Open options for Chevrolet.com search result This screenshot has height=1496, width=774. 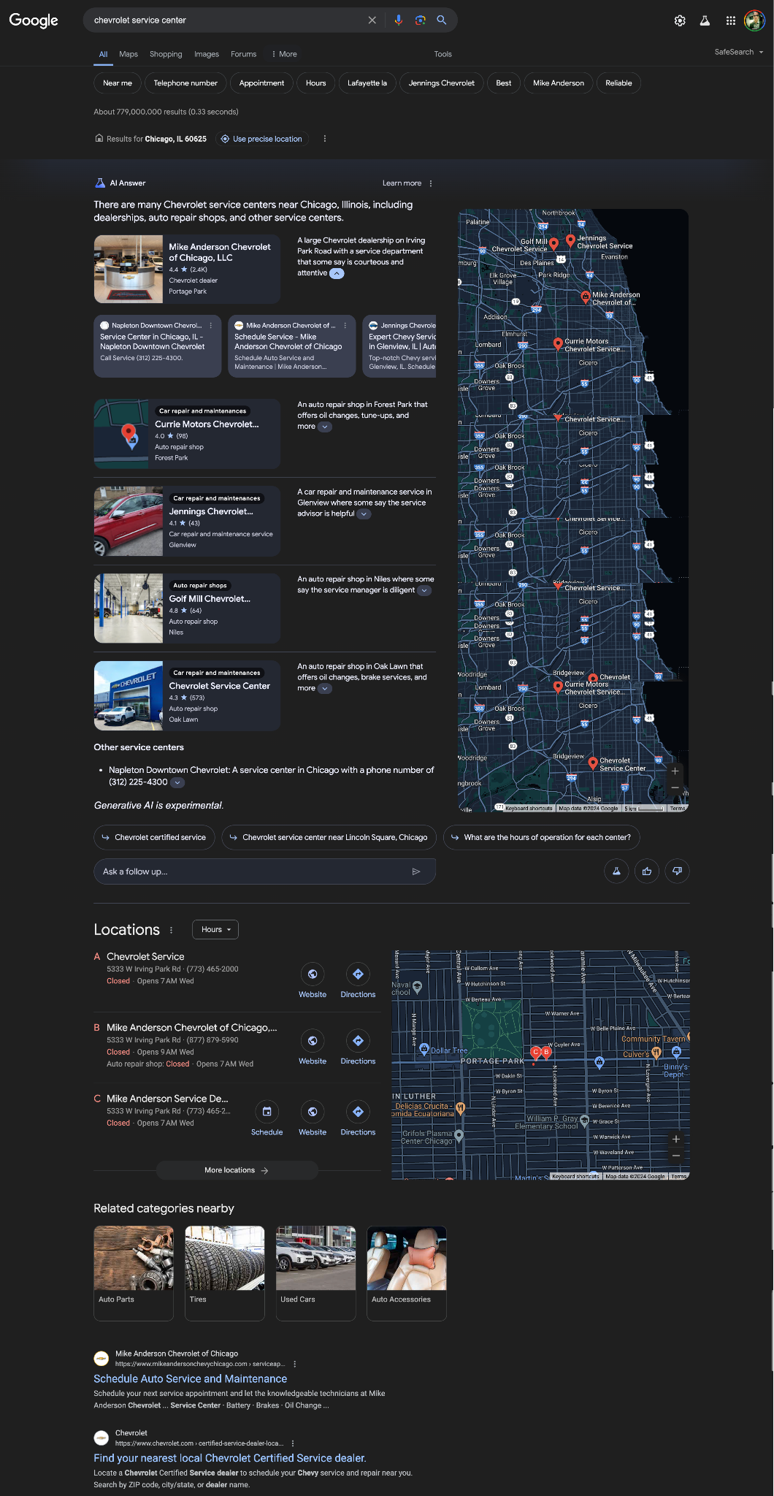coord(293,1443)
